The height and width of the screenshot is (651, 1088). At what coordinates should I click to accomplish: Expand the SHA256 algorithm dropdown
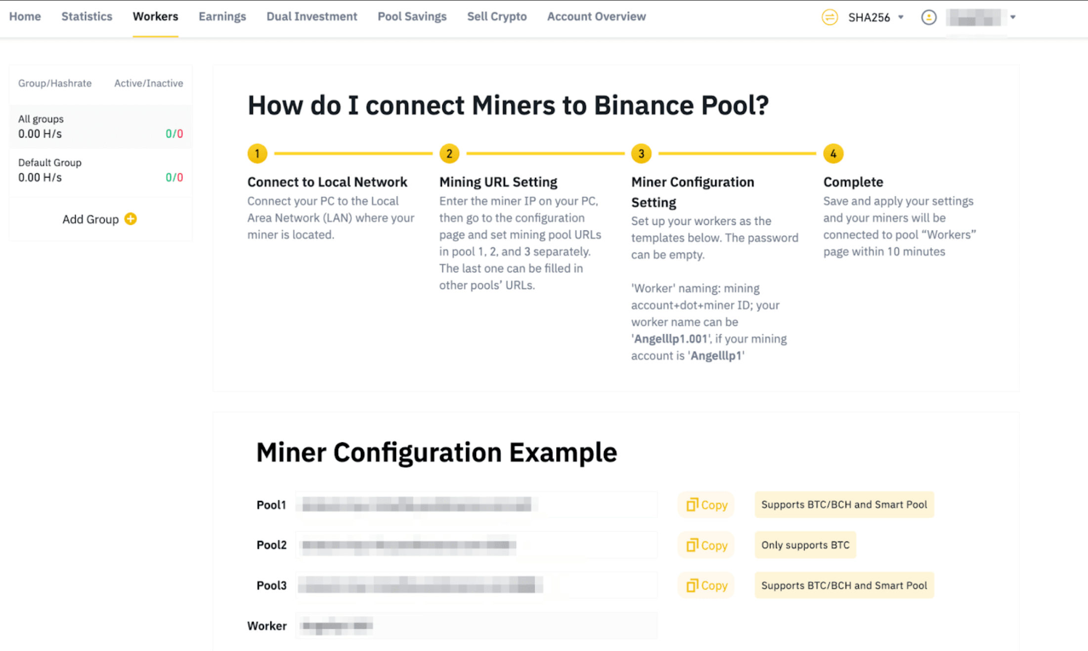coord(901,17)
